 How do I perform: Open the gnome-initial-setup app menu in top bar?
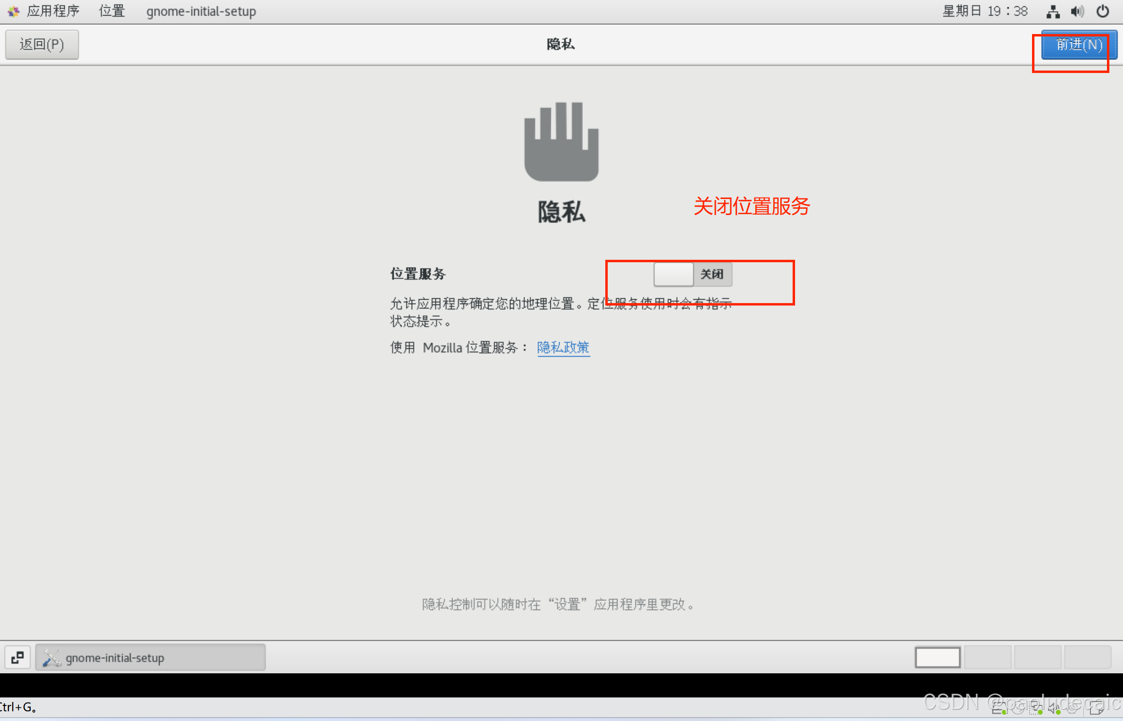[201, 11]
